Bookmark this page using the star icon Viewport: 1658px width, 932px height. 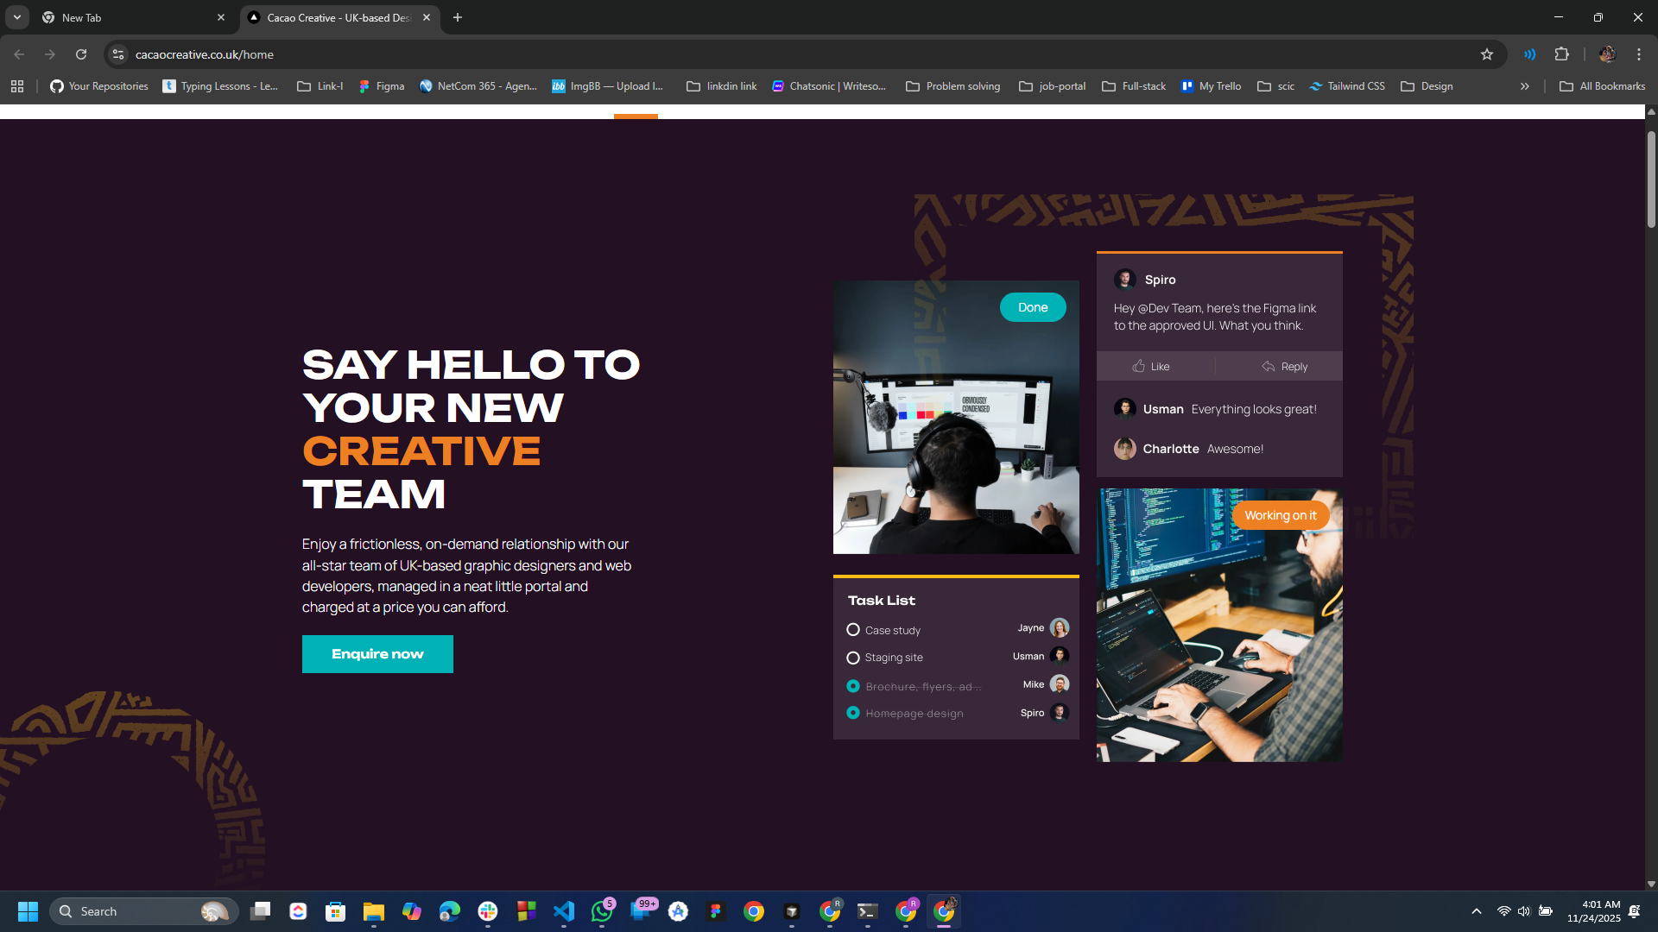click(1487, 54)
